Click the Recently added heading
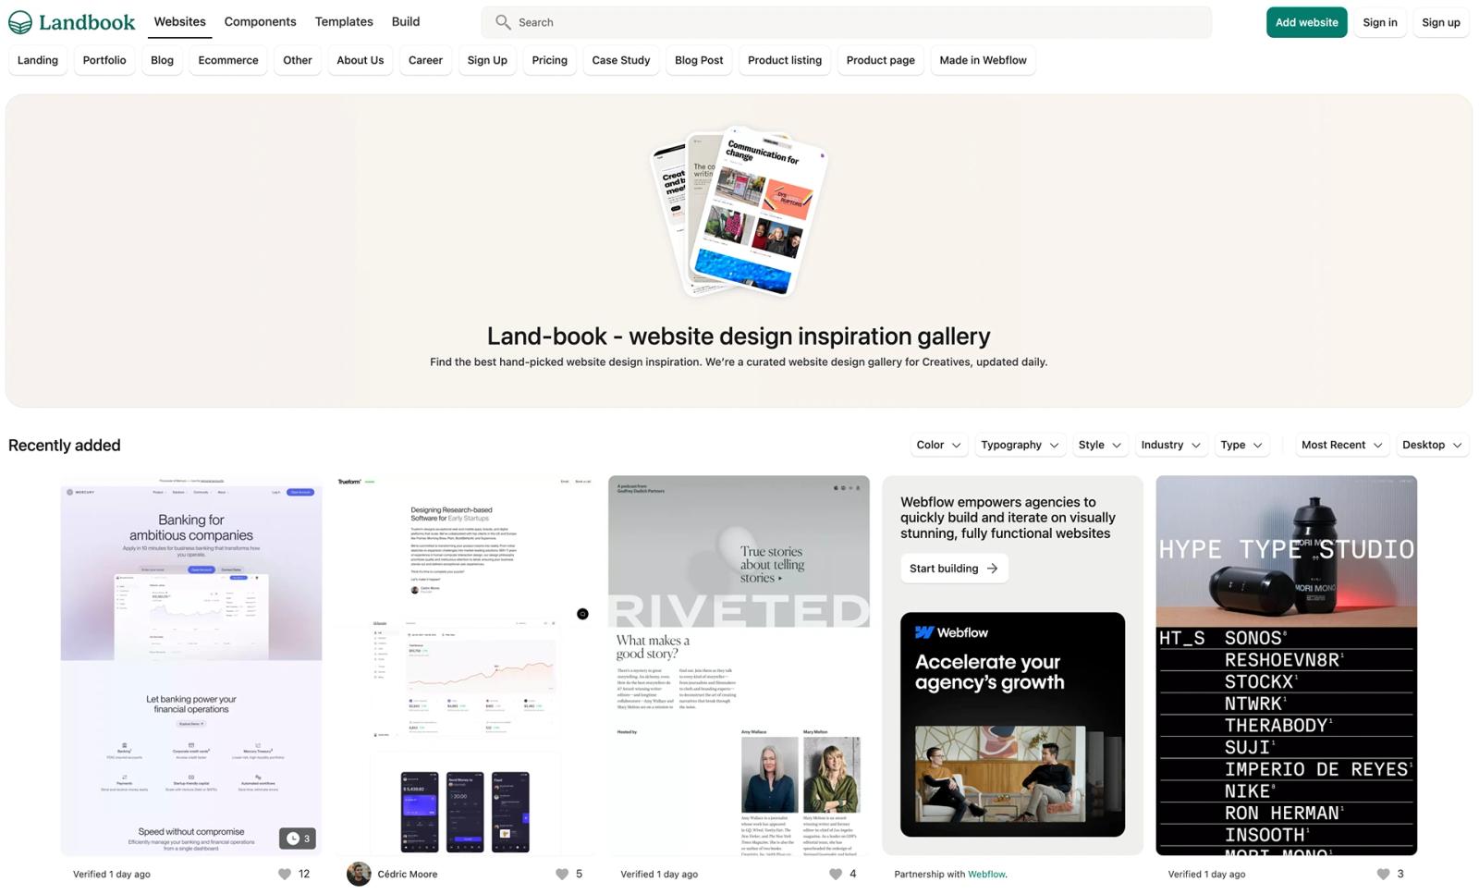 [x=65, y=446]
